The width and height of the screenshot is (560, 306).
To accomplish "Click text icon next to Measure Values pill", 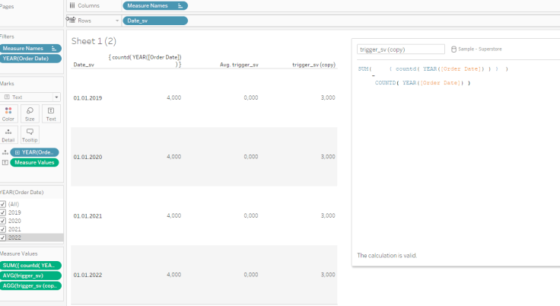I will pos(5,162).
